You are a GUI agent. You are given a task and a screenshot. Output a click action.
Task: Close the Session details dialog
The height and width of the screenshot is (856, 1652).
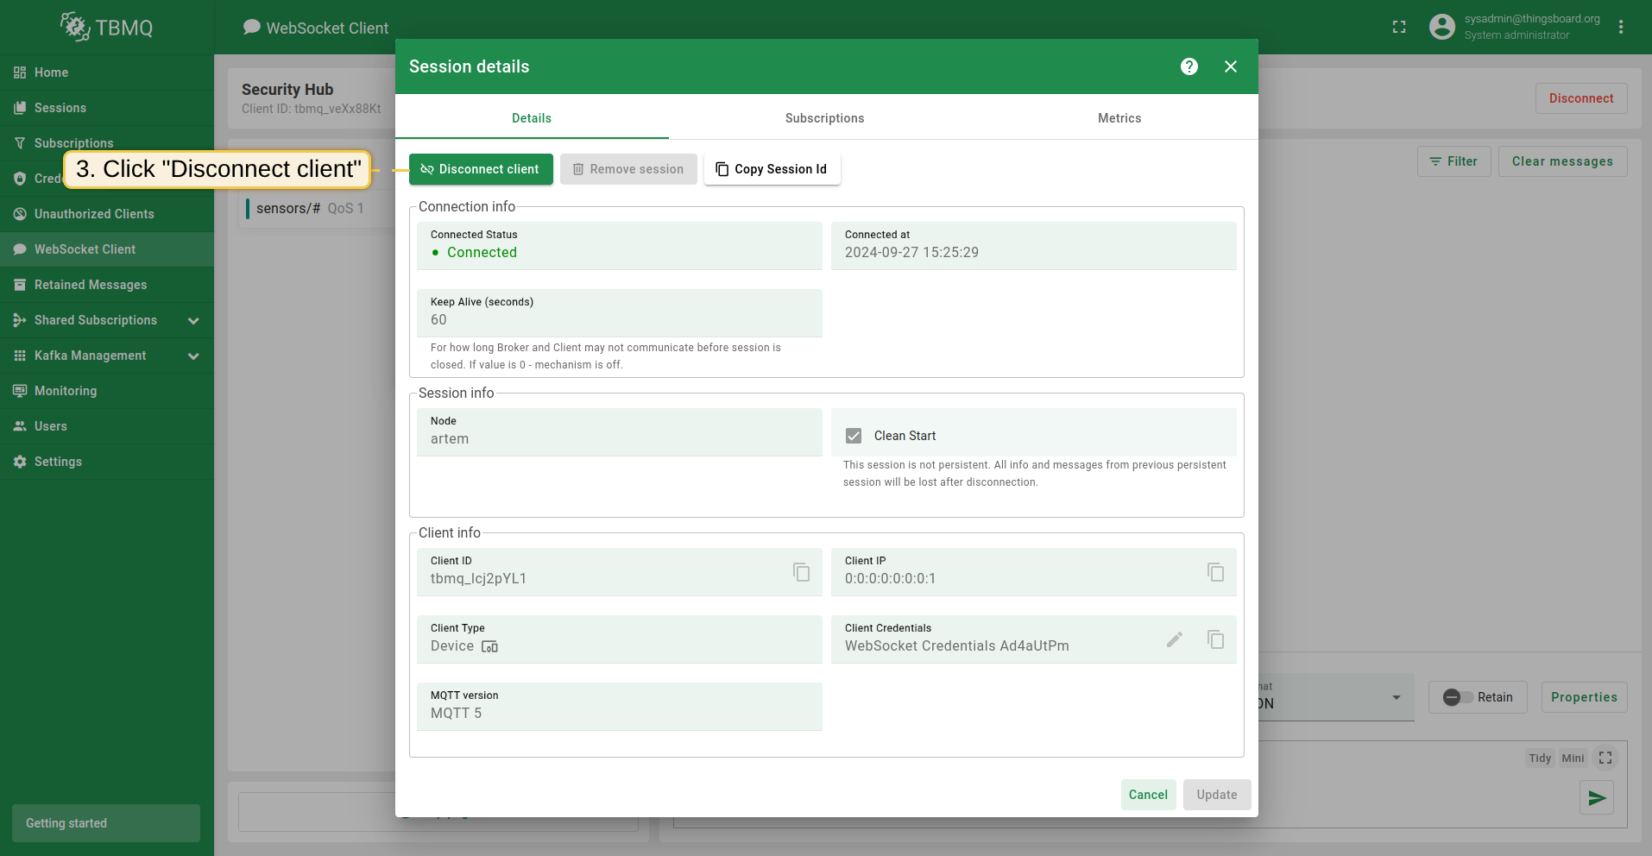point(1230,66)
